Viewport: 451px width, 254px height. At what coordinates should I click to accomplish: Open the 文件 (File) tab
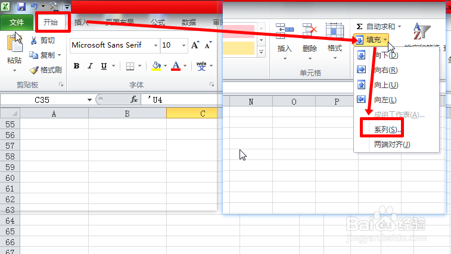17,23
